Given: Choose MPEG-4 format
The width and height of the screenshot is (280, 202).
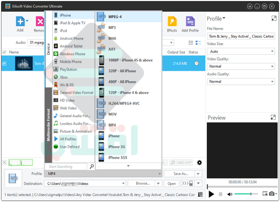Looking at the screenshot, I should (128, 17).
